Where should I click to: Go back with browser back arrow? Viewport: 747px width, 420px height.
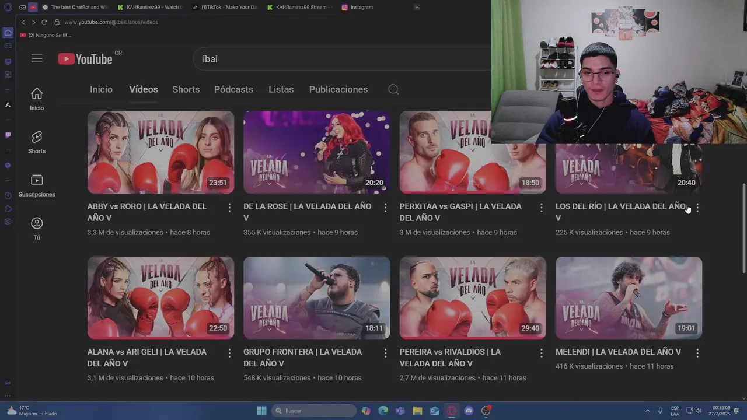point(23,22)
